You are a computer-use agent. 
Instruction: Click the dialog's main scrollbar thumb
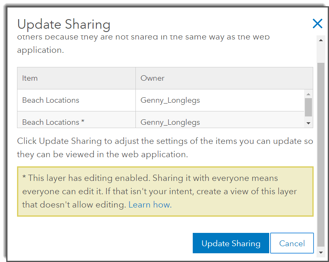coord(320,154)
